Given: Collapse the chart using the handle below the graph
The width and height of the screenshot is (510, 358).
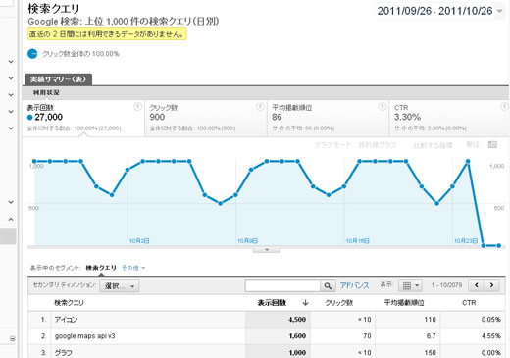Looking at the screenshot, I should click(267, 250).
